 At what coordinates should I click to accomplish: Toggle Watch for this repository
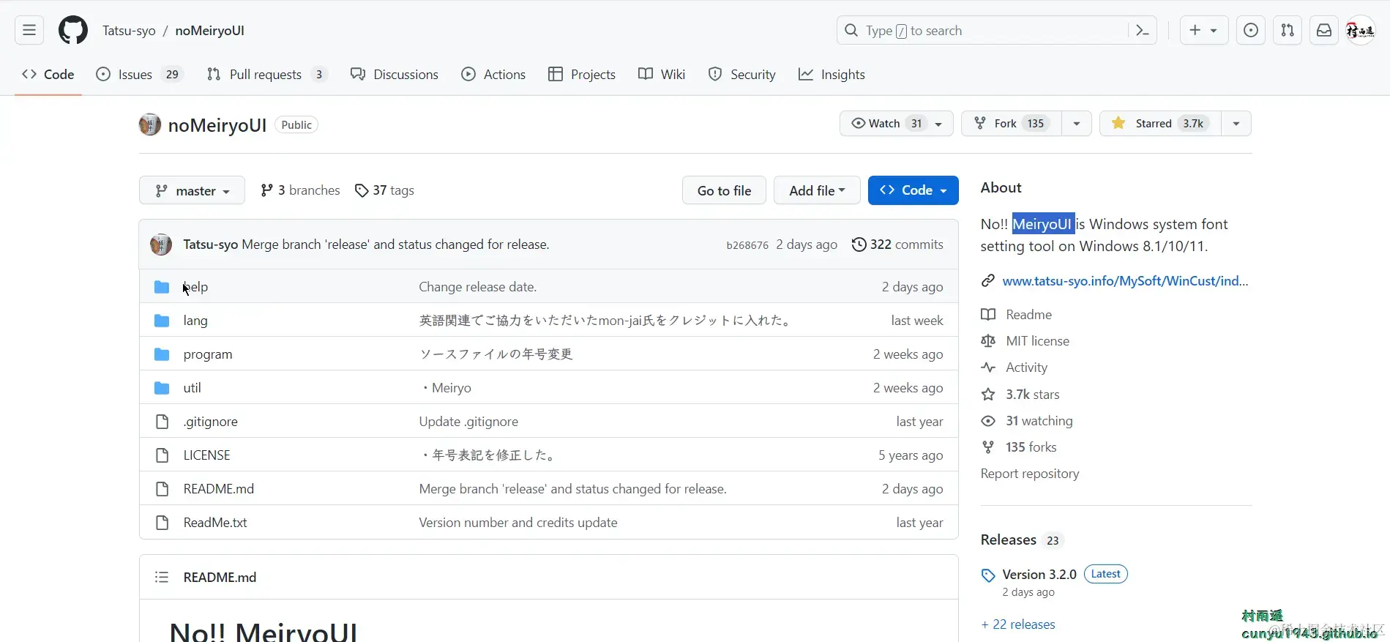pyautogui.click(x=896, y=124)
